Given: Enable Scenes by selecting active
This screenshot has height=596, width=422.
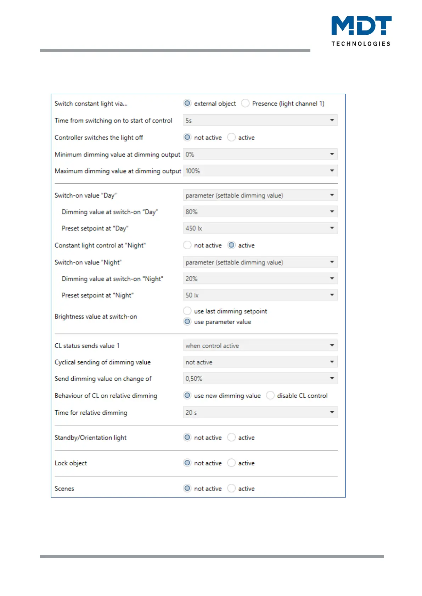Looking at the screenshot, I should [231, 488].
